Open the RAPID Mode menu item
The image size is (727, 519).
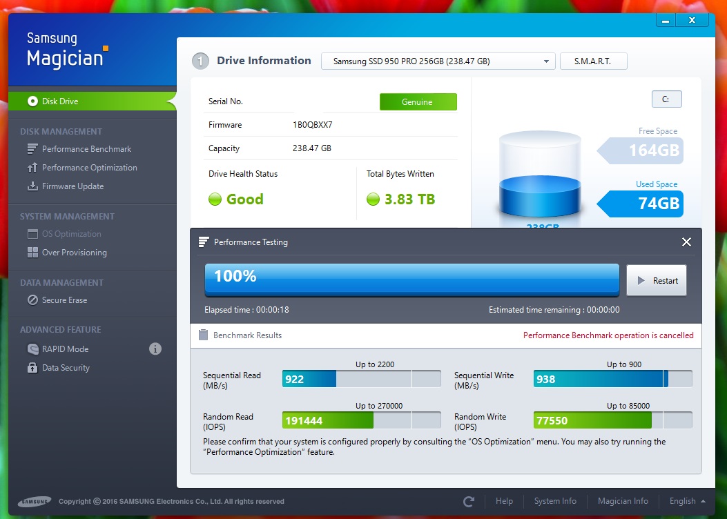[x=65, y=349]
